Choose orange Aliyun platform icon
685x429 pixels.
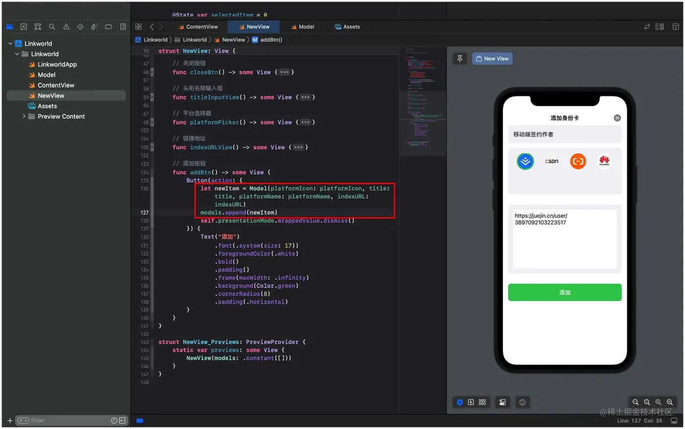pyautogui.click(x=578, y=161)
